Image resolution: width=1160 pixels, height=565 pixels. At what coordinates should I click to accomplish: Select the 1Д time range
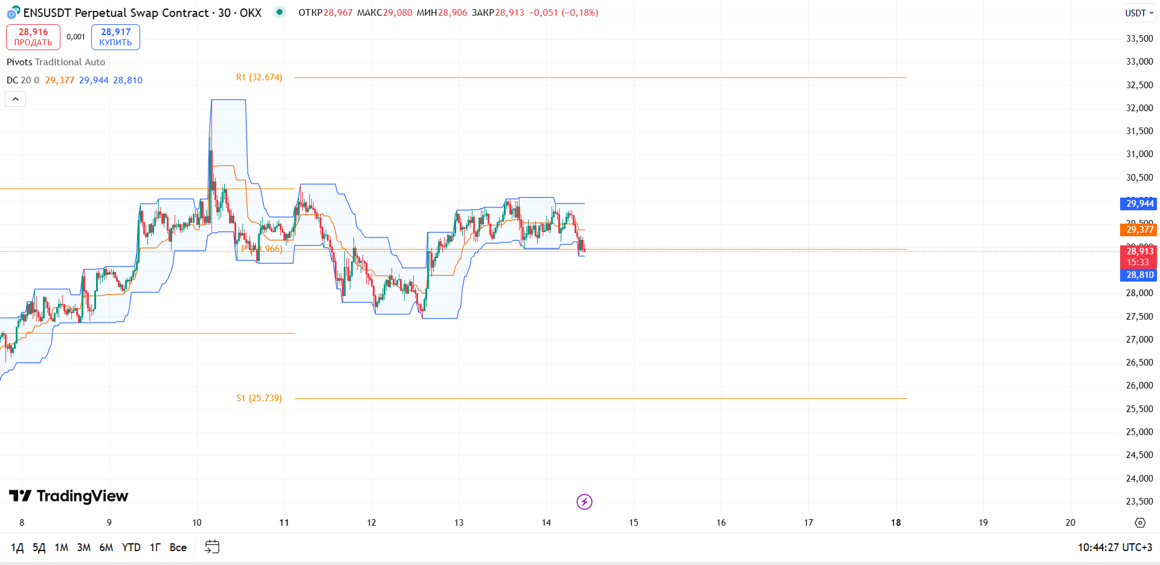(17, 547)
